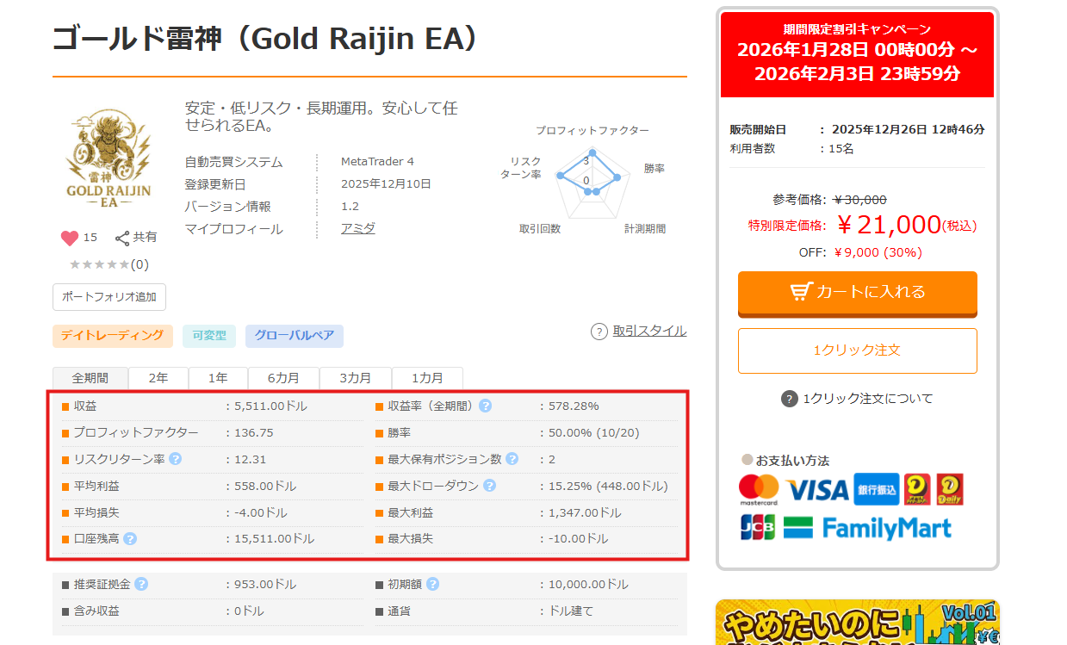Select the 全期間 tab
This screenshot has width=1067, height=645.
click(90, 378)
